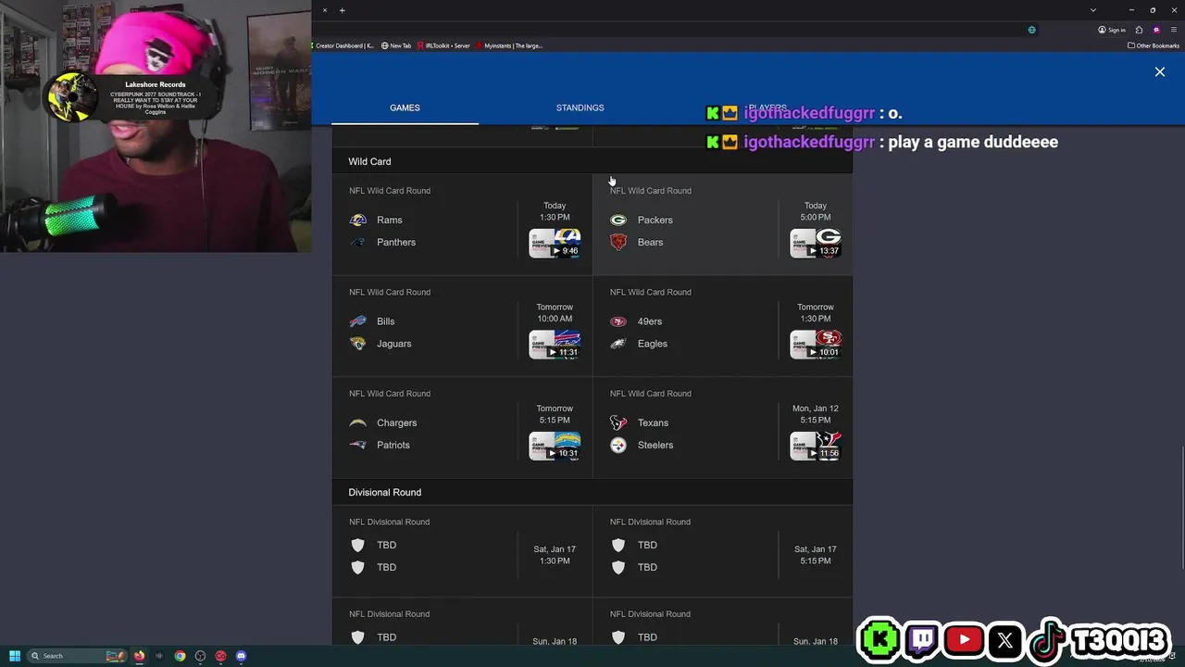Open the STANDINGS tab
The width and height of the screenshot is (1185, 667).
tap(580, 107)
